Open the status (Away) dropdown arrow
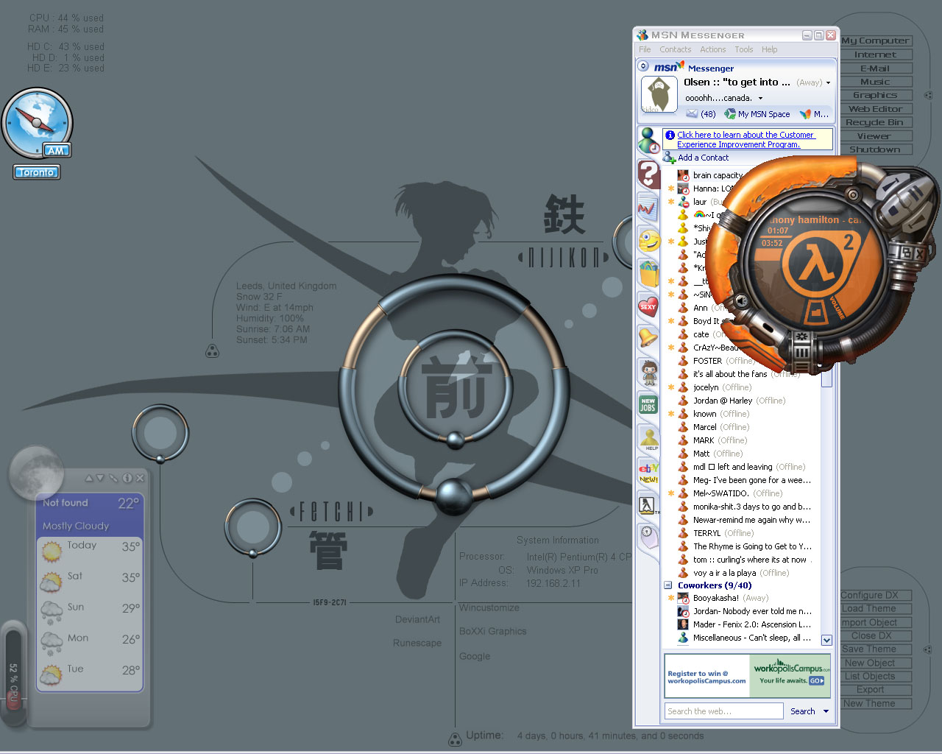The width and height of the screenshot is (942, 754). coord(828,82)
